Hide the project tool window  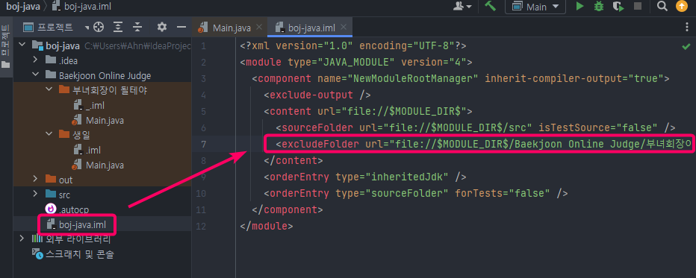(181, 28)
